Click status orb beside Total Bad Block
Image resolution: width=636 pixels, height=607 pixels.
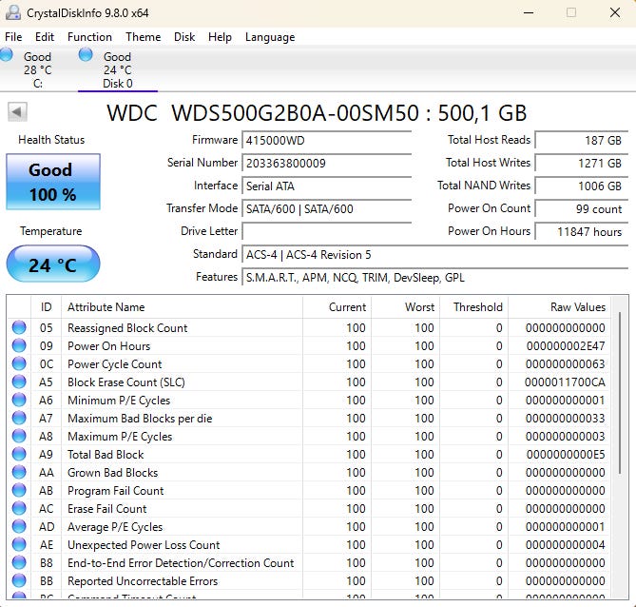click(19, 455)
